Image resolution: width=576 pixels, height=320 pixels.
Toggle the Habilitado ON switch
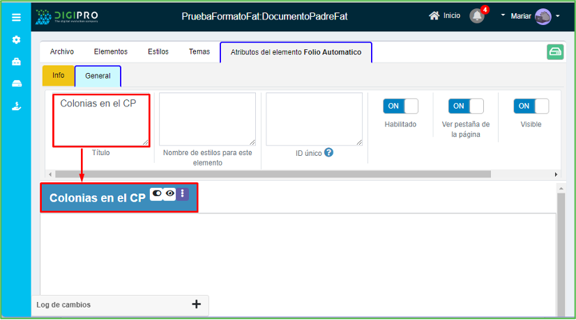tap(400, 106)
